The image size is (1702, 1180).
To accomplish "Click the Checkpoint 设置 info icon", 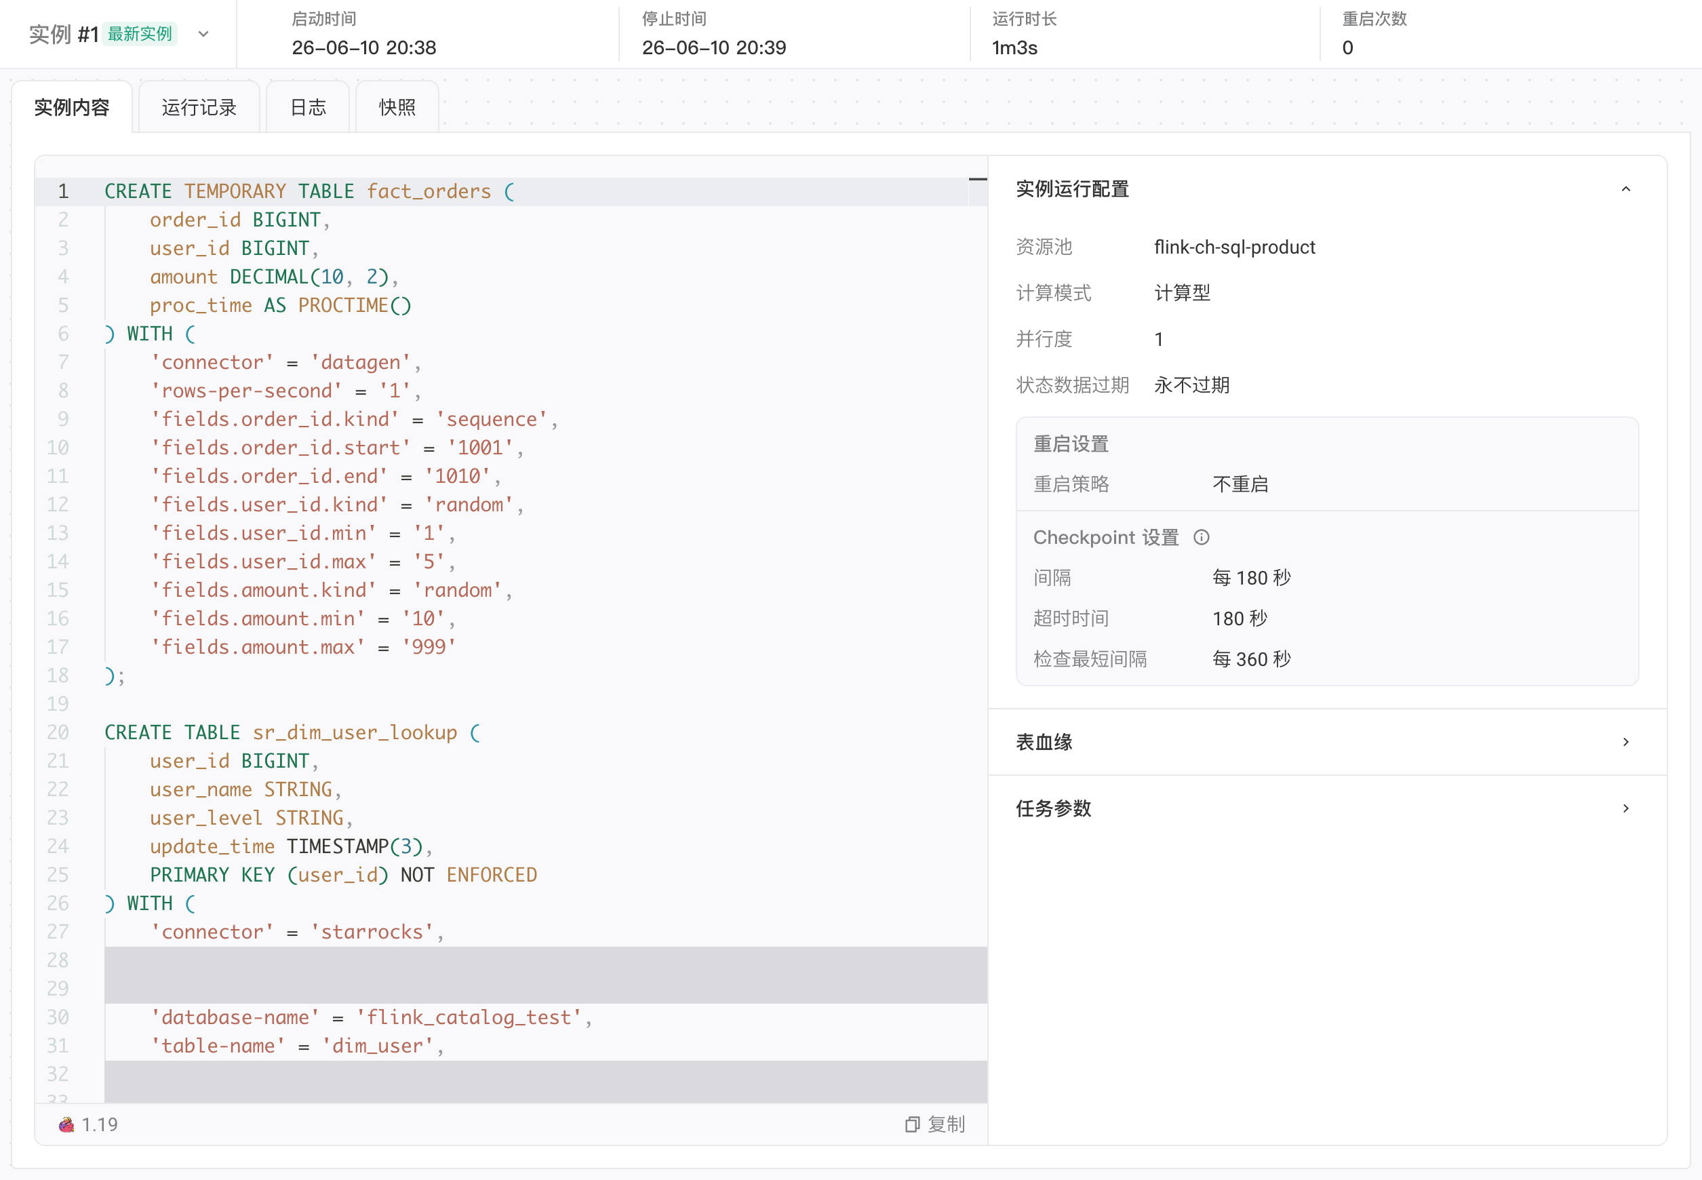I will [1202, 538].
